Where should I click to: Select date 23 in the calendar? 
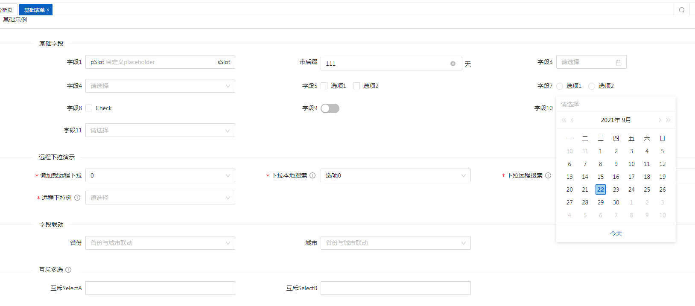[x=616, y=189]
